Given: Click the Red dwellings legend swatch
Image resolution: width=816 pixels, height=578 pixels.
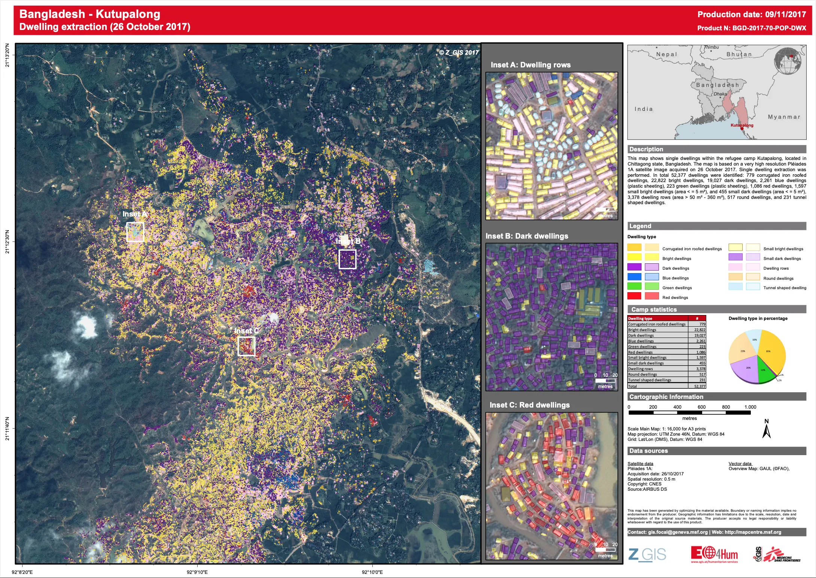Looking at the screenshot, I should 634,296.
